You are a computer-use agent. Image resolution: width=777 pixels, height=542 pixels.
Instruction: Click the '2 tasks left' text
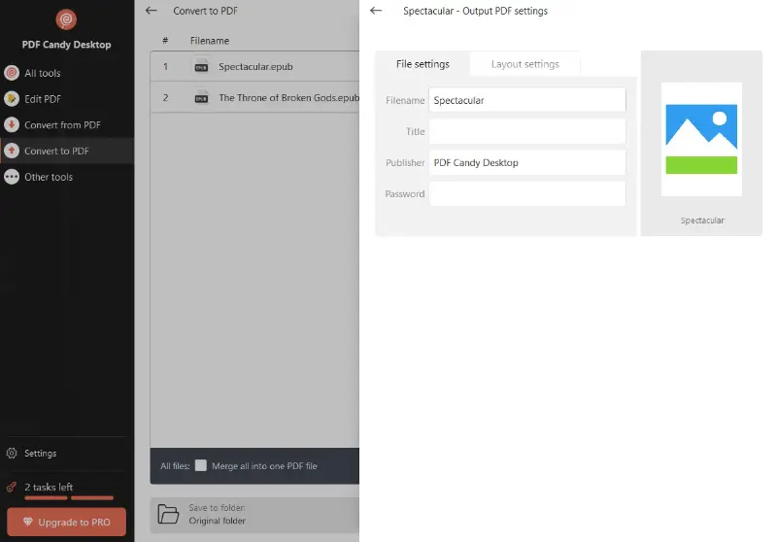pyautogui.click(x=49, y=487)
